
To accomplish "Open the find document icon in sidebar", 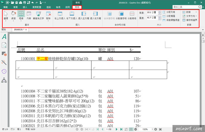I will pyautogui.click(x=4, y=45).
